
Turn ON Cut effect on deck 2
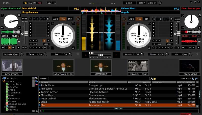click(x=186, y=54)
